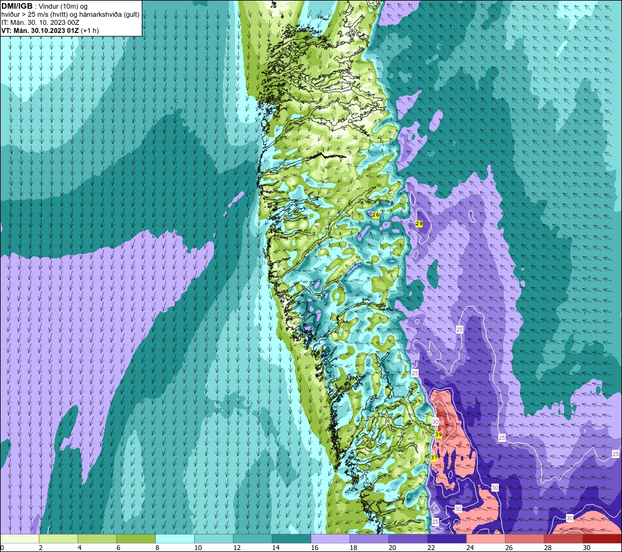Click the 30 contour label beside yellow 39
Viewport: 622px width, 552px height.
435,421
